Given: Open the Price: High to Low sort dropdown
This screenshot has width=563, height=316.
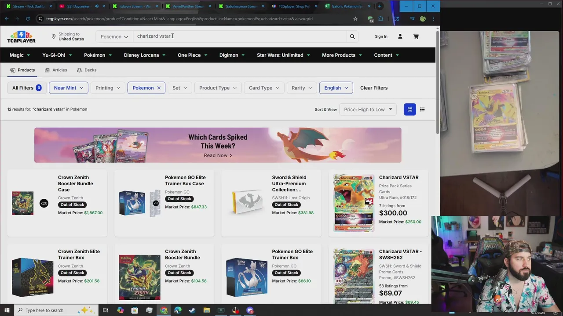Looking at the screenshot, I should pyautogui.click(x=368, y=109).
